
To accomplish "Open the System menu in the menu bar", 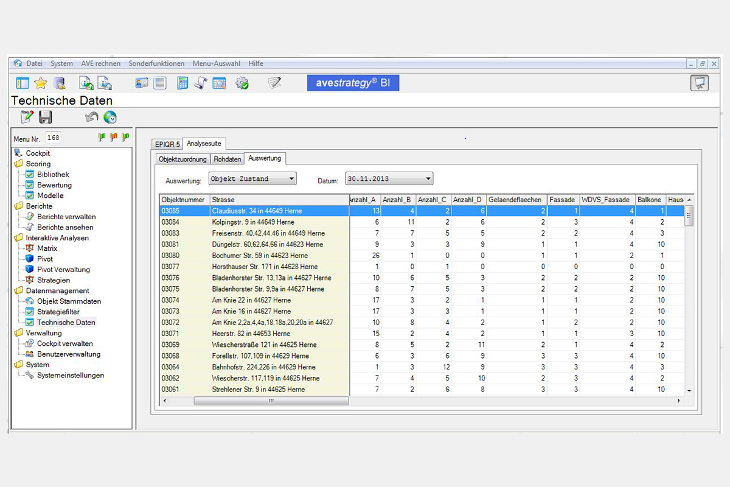I will click(61, 63).
